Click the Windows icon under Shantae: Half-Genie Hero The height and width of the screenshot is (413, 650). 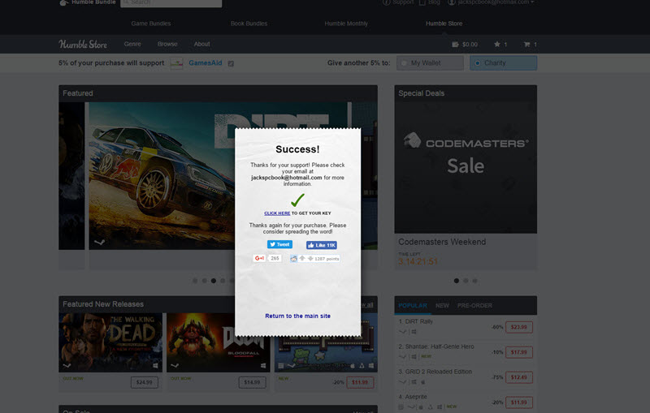tap(414, 356)
